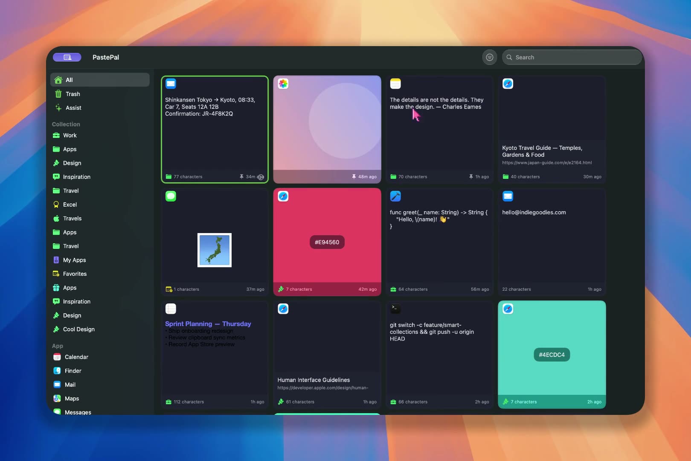Screen dimensions: 691x461
Task: Click the purple window-mode button beside PastePal
Action: point(67,57)
